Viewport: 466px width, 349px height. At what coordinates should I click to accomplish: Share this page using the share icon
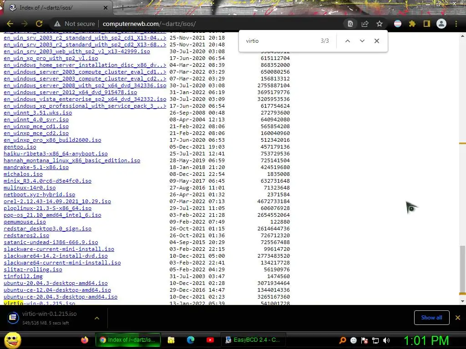[365, 24]
